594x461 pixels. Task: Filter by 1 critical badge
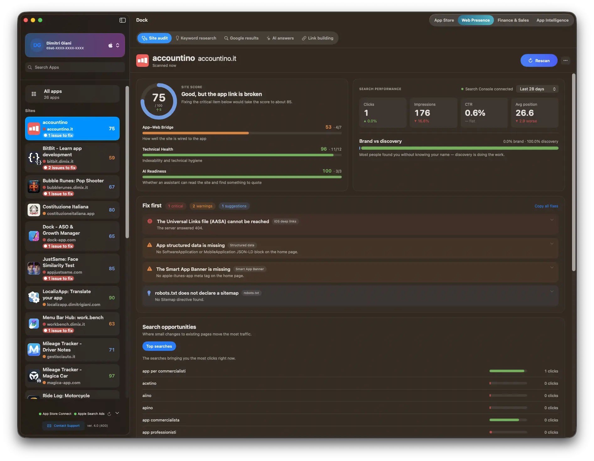(x=175, y=206)
